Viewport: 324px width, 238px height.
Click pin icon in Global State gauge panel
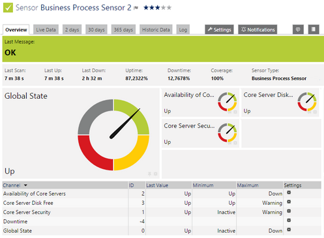click(x=149, y=174)
